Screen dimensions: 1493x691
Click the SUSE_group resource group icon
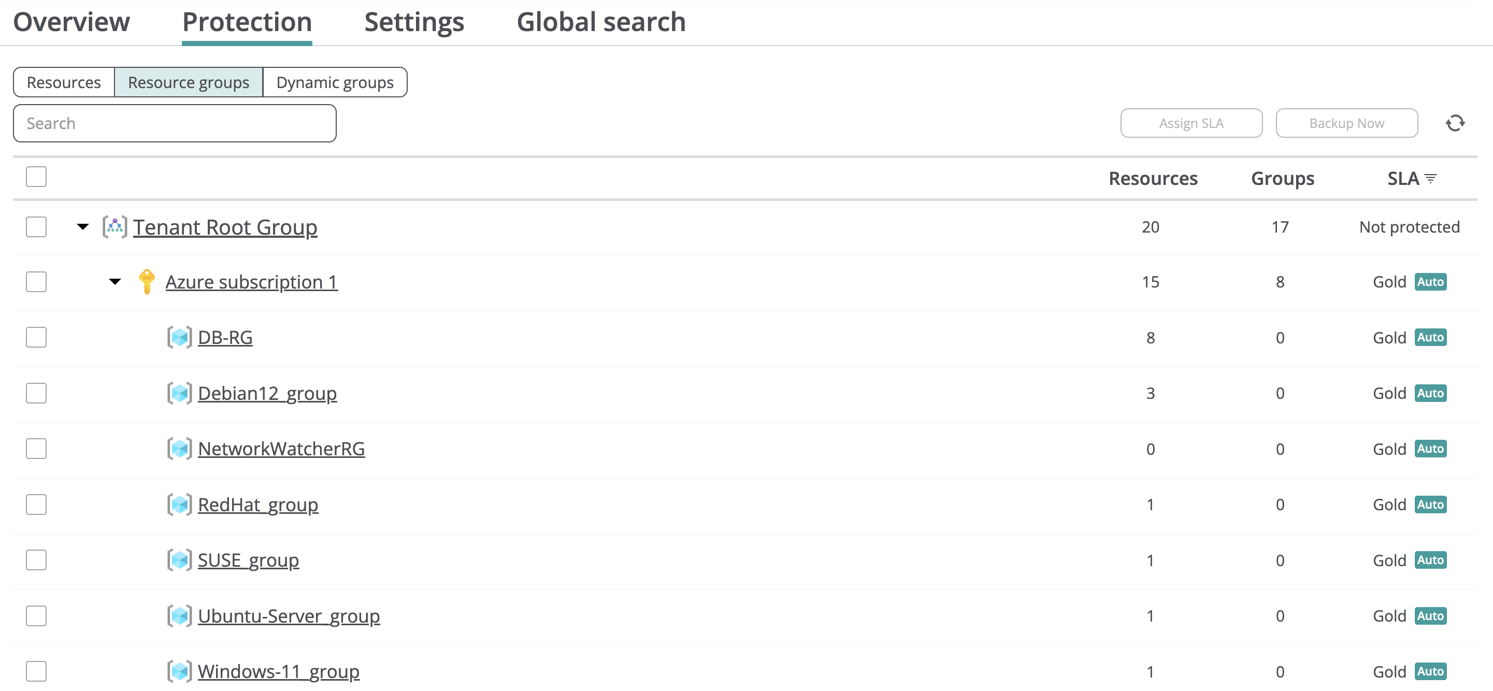coord(180,560)
